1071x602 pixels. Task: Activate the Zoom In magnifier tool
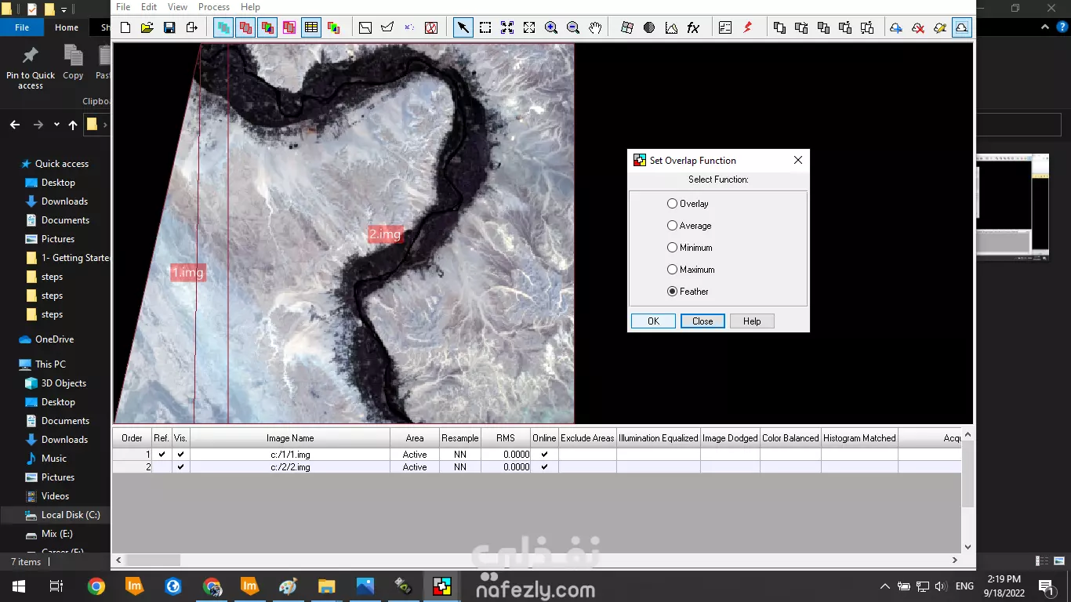pyautogui.click(x=550, y=27)
